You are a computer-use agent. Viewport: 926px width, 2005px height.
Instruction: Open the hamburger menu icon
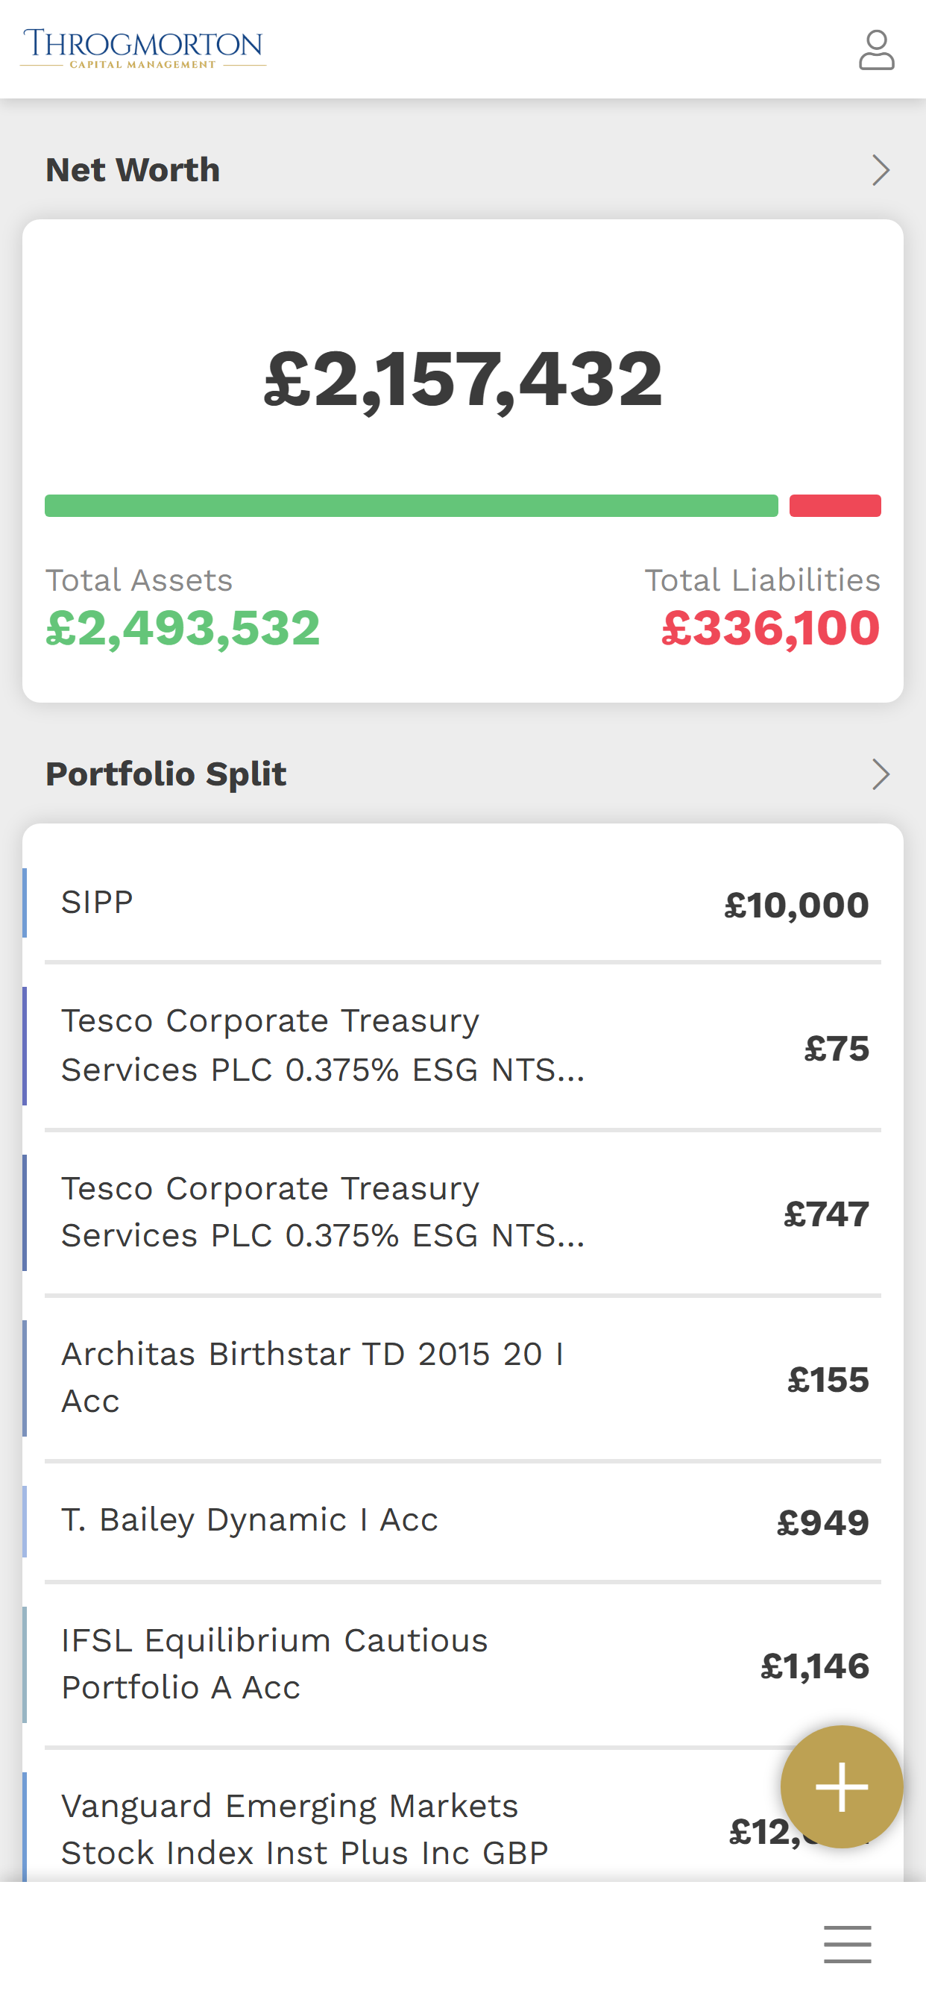tap(848, 1944)
